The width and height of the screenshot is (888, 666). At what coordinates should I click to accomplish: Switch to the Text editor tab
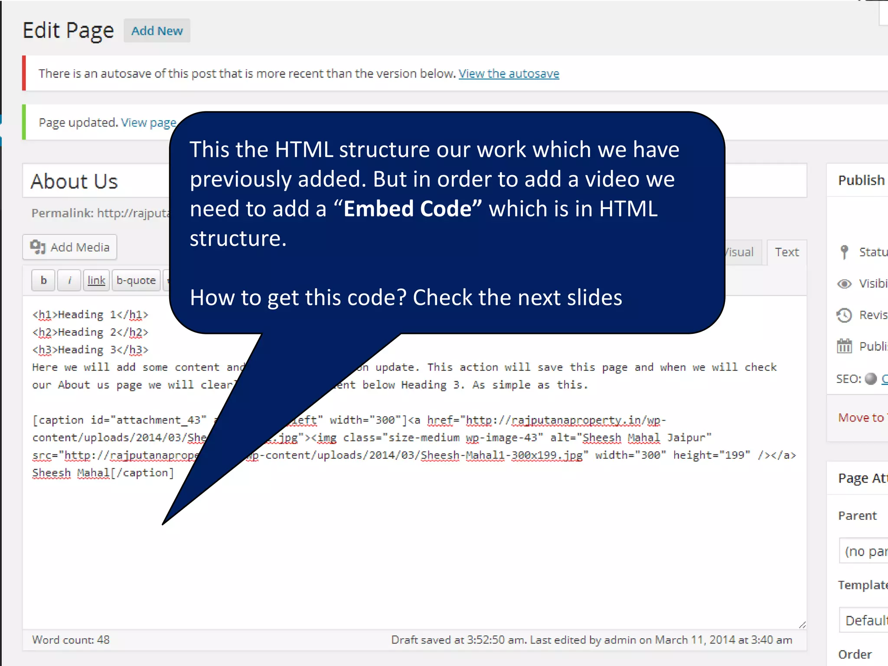coord(787,252)
